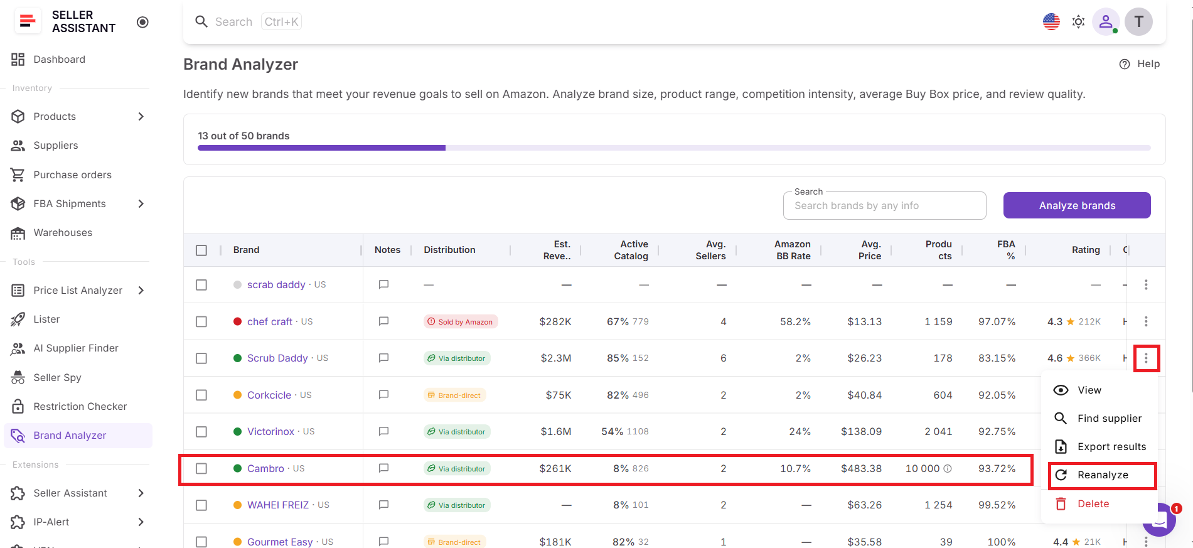This screenshot has height=548, width=1193.
Task: Open notes for scrab daddy
Action: pyautogui.click(x=384, y=285)
